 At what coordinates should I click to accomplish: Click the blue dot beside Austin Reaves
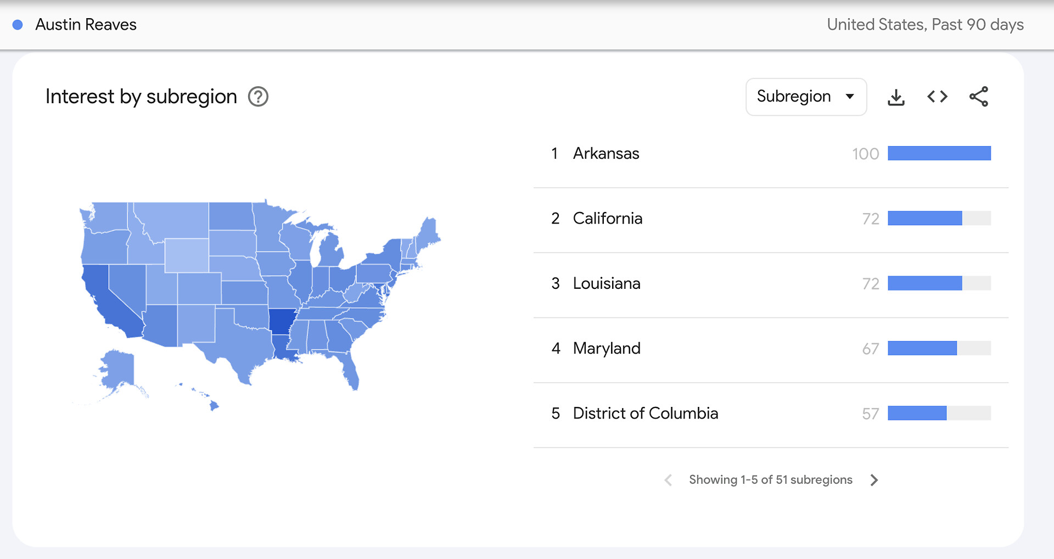point(18,25)
